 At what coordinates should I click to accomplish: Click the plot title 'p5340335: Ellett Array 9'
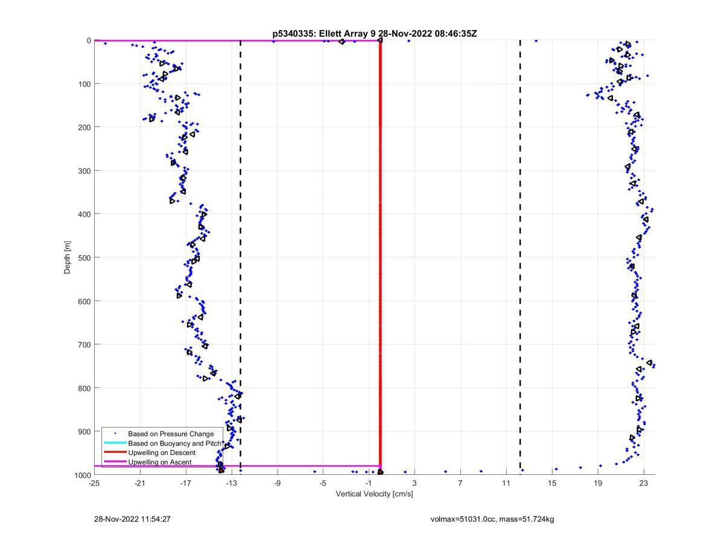click(324, 34)
